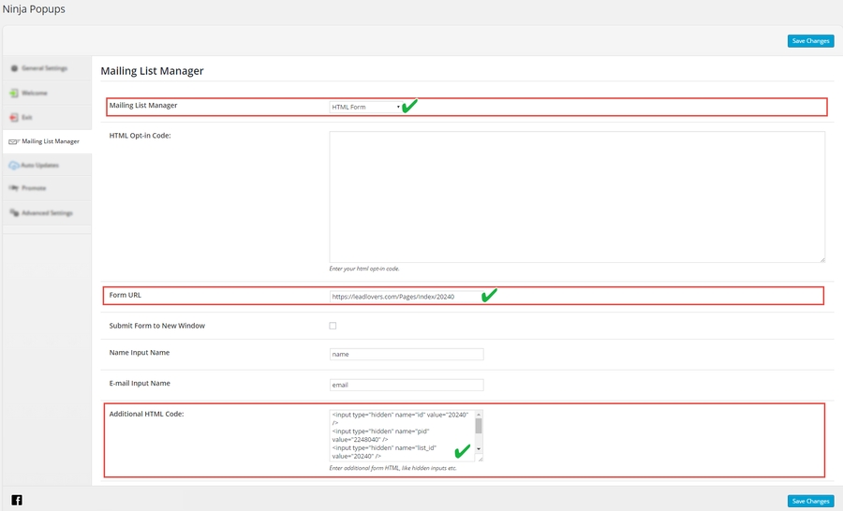This screenshot has width=843, height=511.
Task: Switch to the Advanced Settings tab
Action: 47,213
